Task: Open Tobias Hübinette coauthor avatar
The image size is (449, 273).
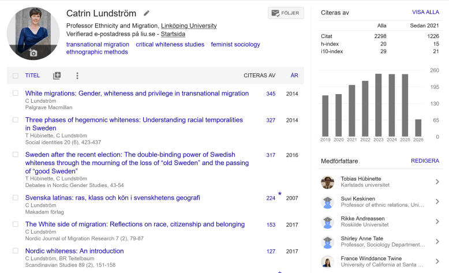Action: (x=328, y=182)
